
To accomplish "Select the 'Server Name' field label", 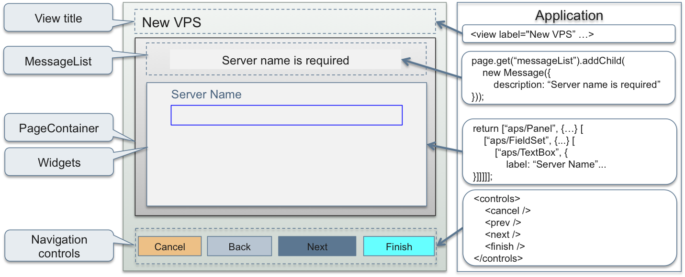I will 206,95.
